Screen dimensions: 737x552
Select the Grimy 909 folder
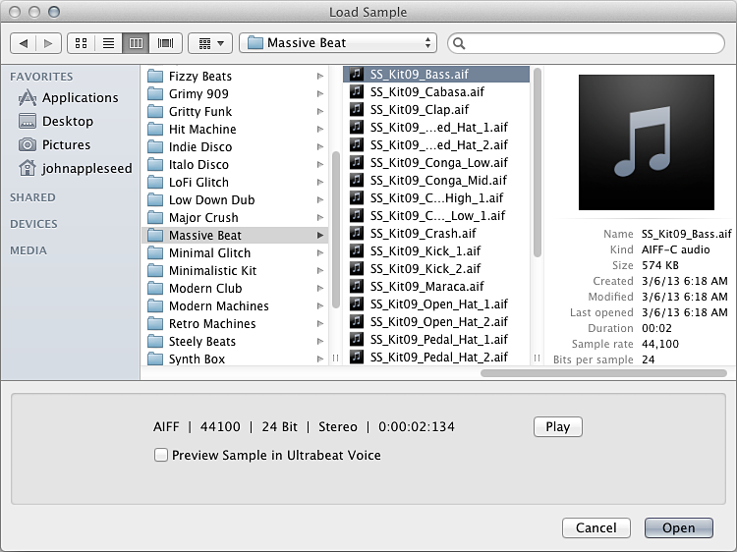(x=235, y=94)
